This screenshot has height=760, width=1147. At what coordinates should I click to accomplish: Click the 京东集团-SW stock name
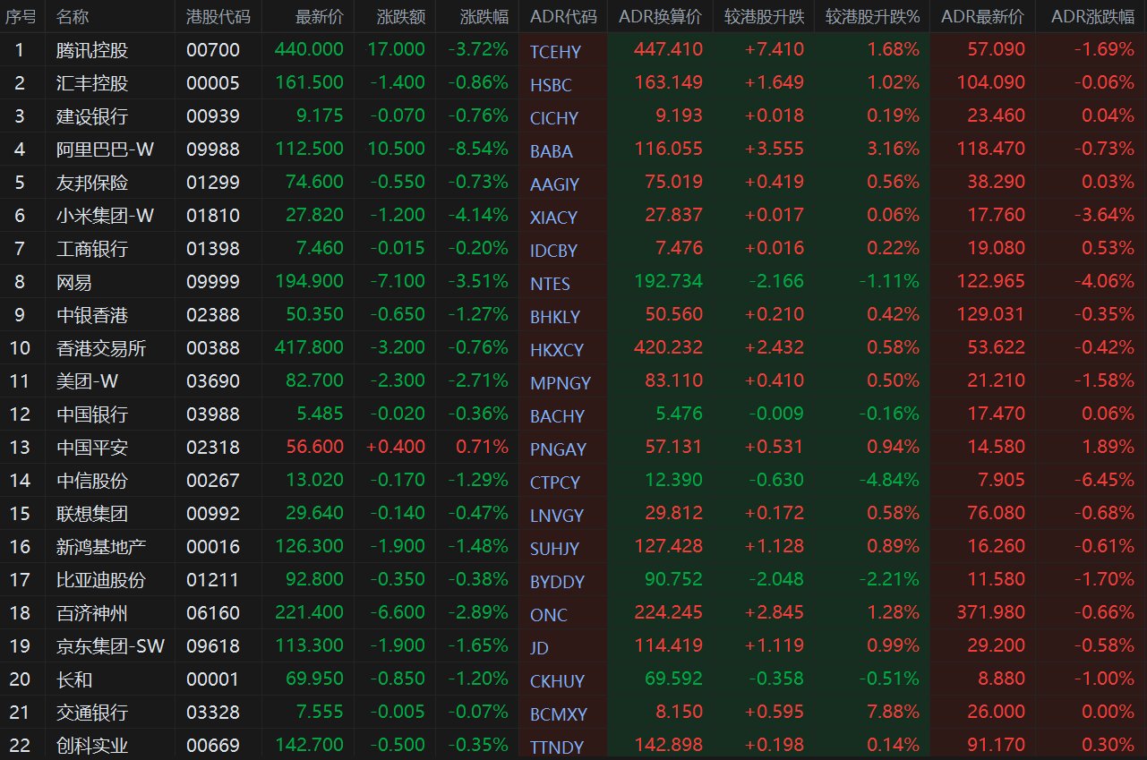110,646
